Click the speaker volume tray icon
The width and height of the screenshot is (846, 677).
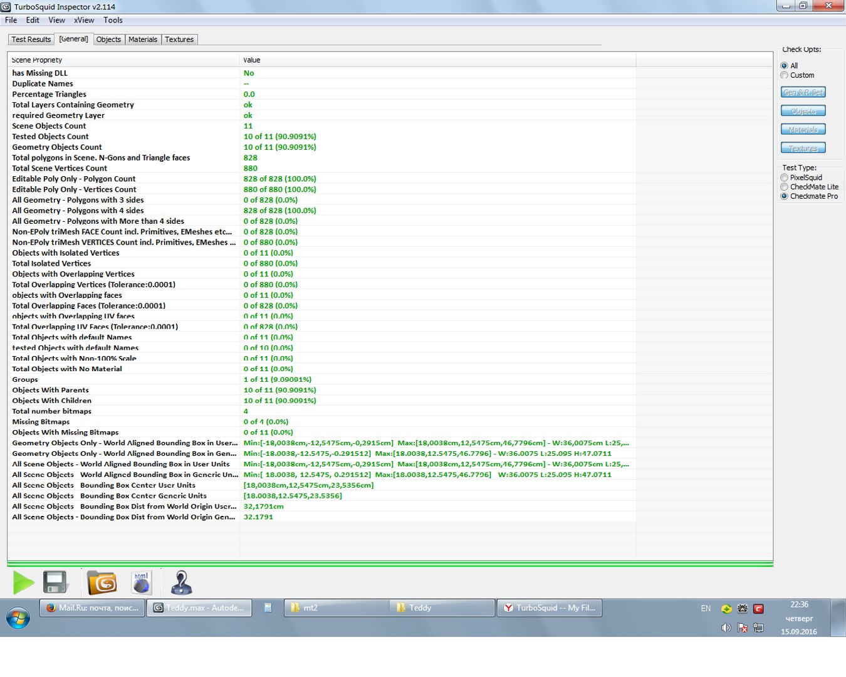point(726,627)
